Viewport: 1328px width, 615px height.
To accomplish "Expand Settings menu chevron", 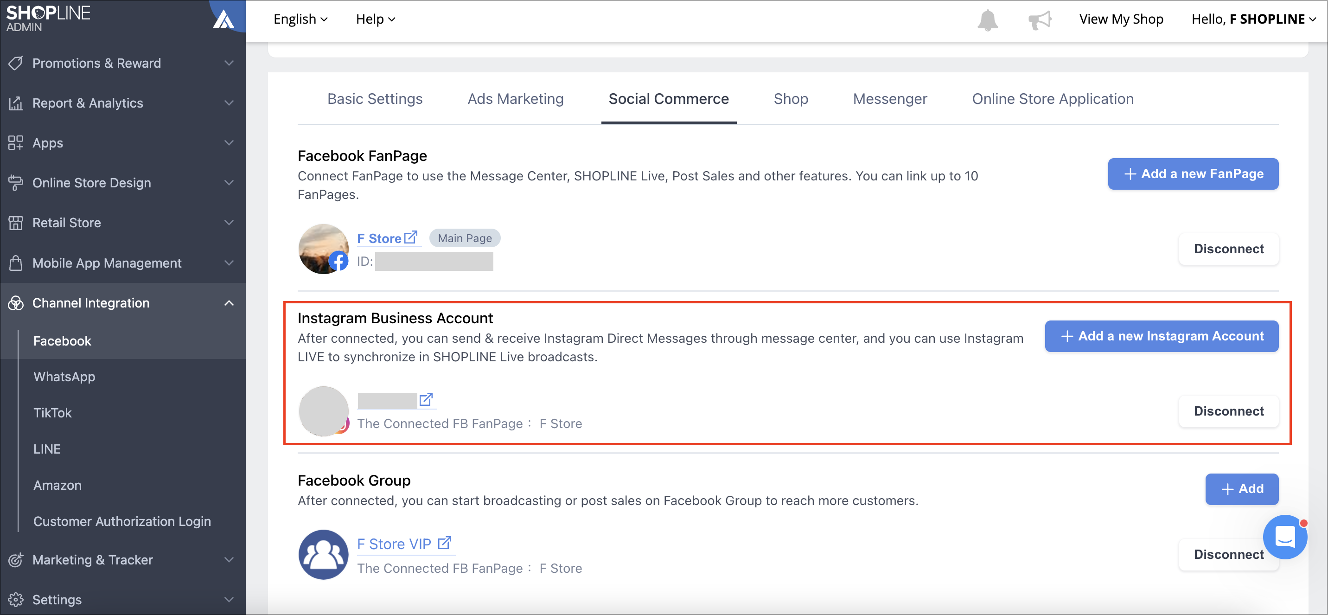I will coord(229,600).
